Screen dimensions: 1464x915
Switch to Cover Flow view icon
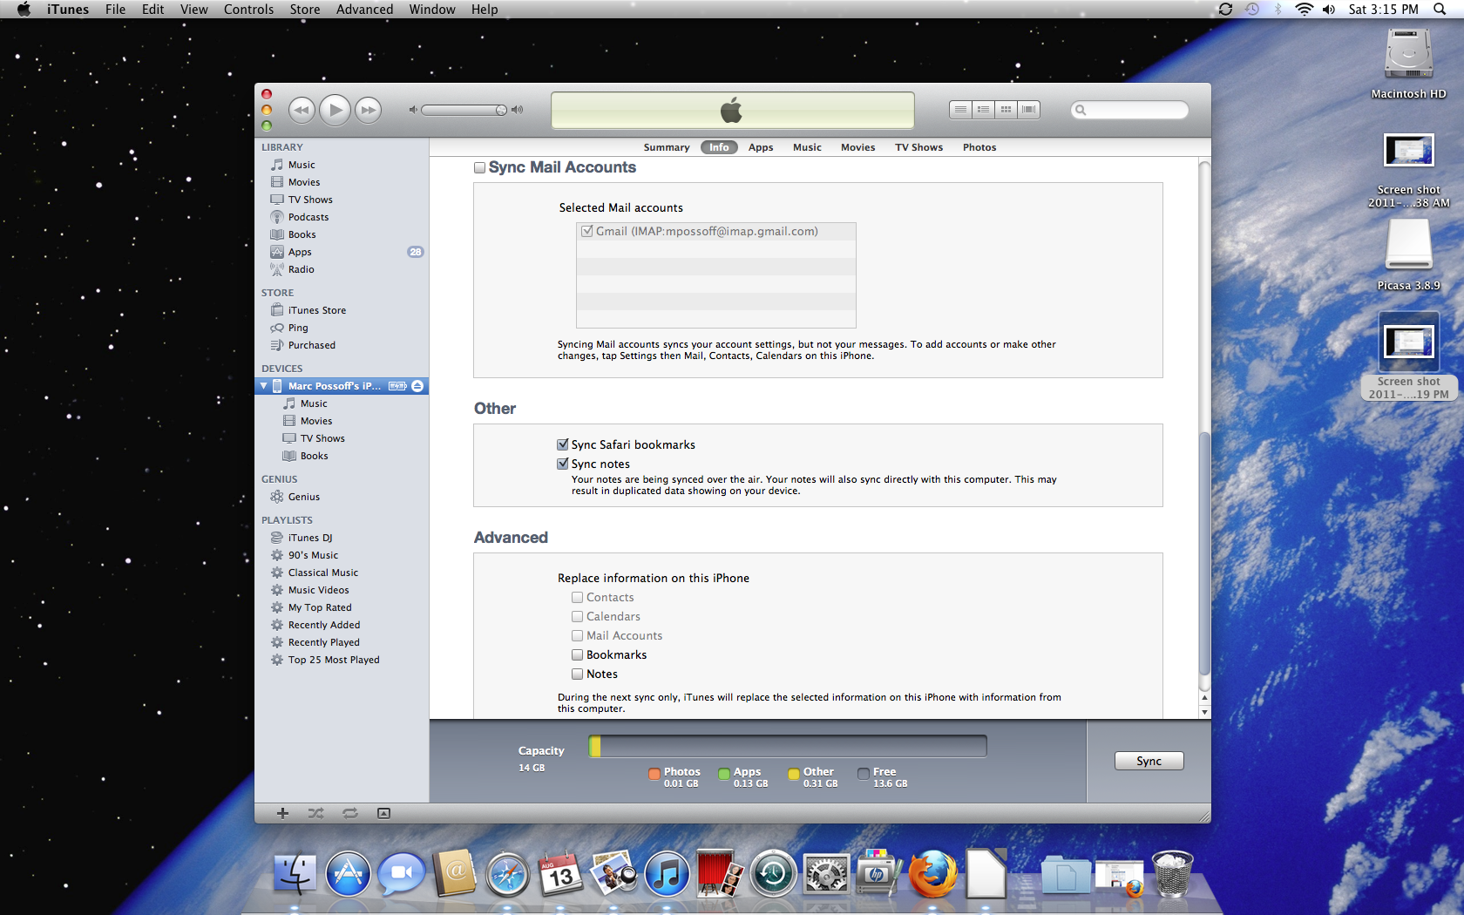pos(1029,110)
